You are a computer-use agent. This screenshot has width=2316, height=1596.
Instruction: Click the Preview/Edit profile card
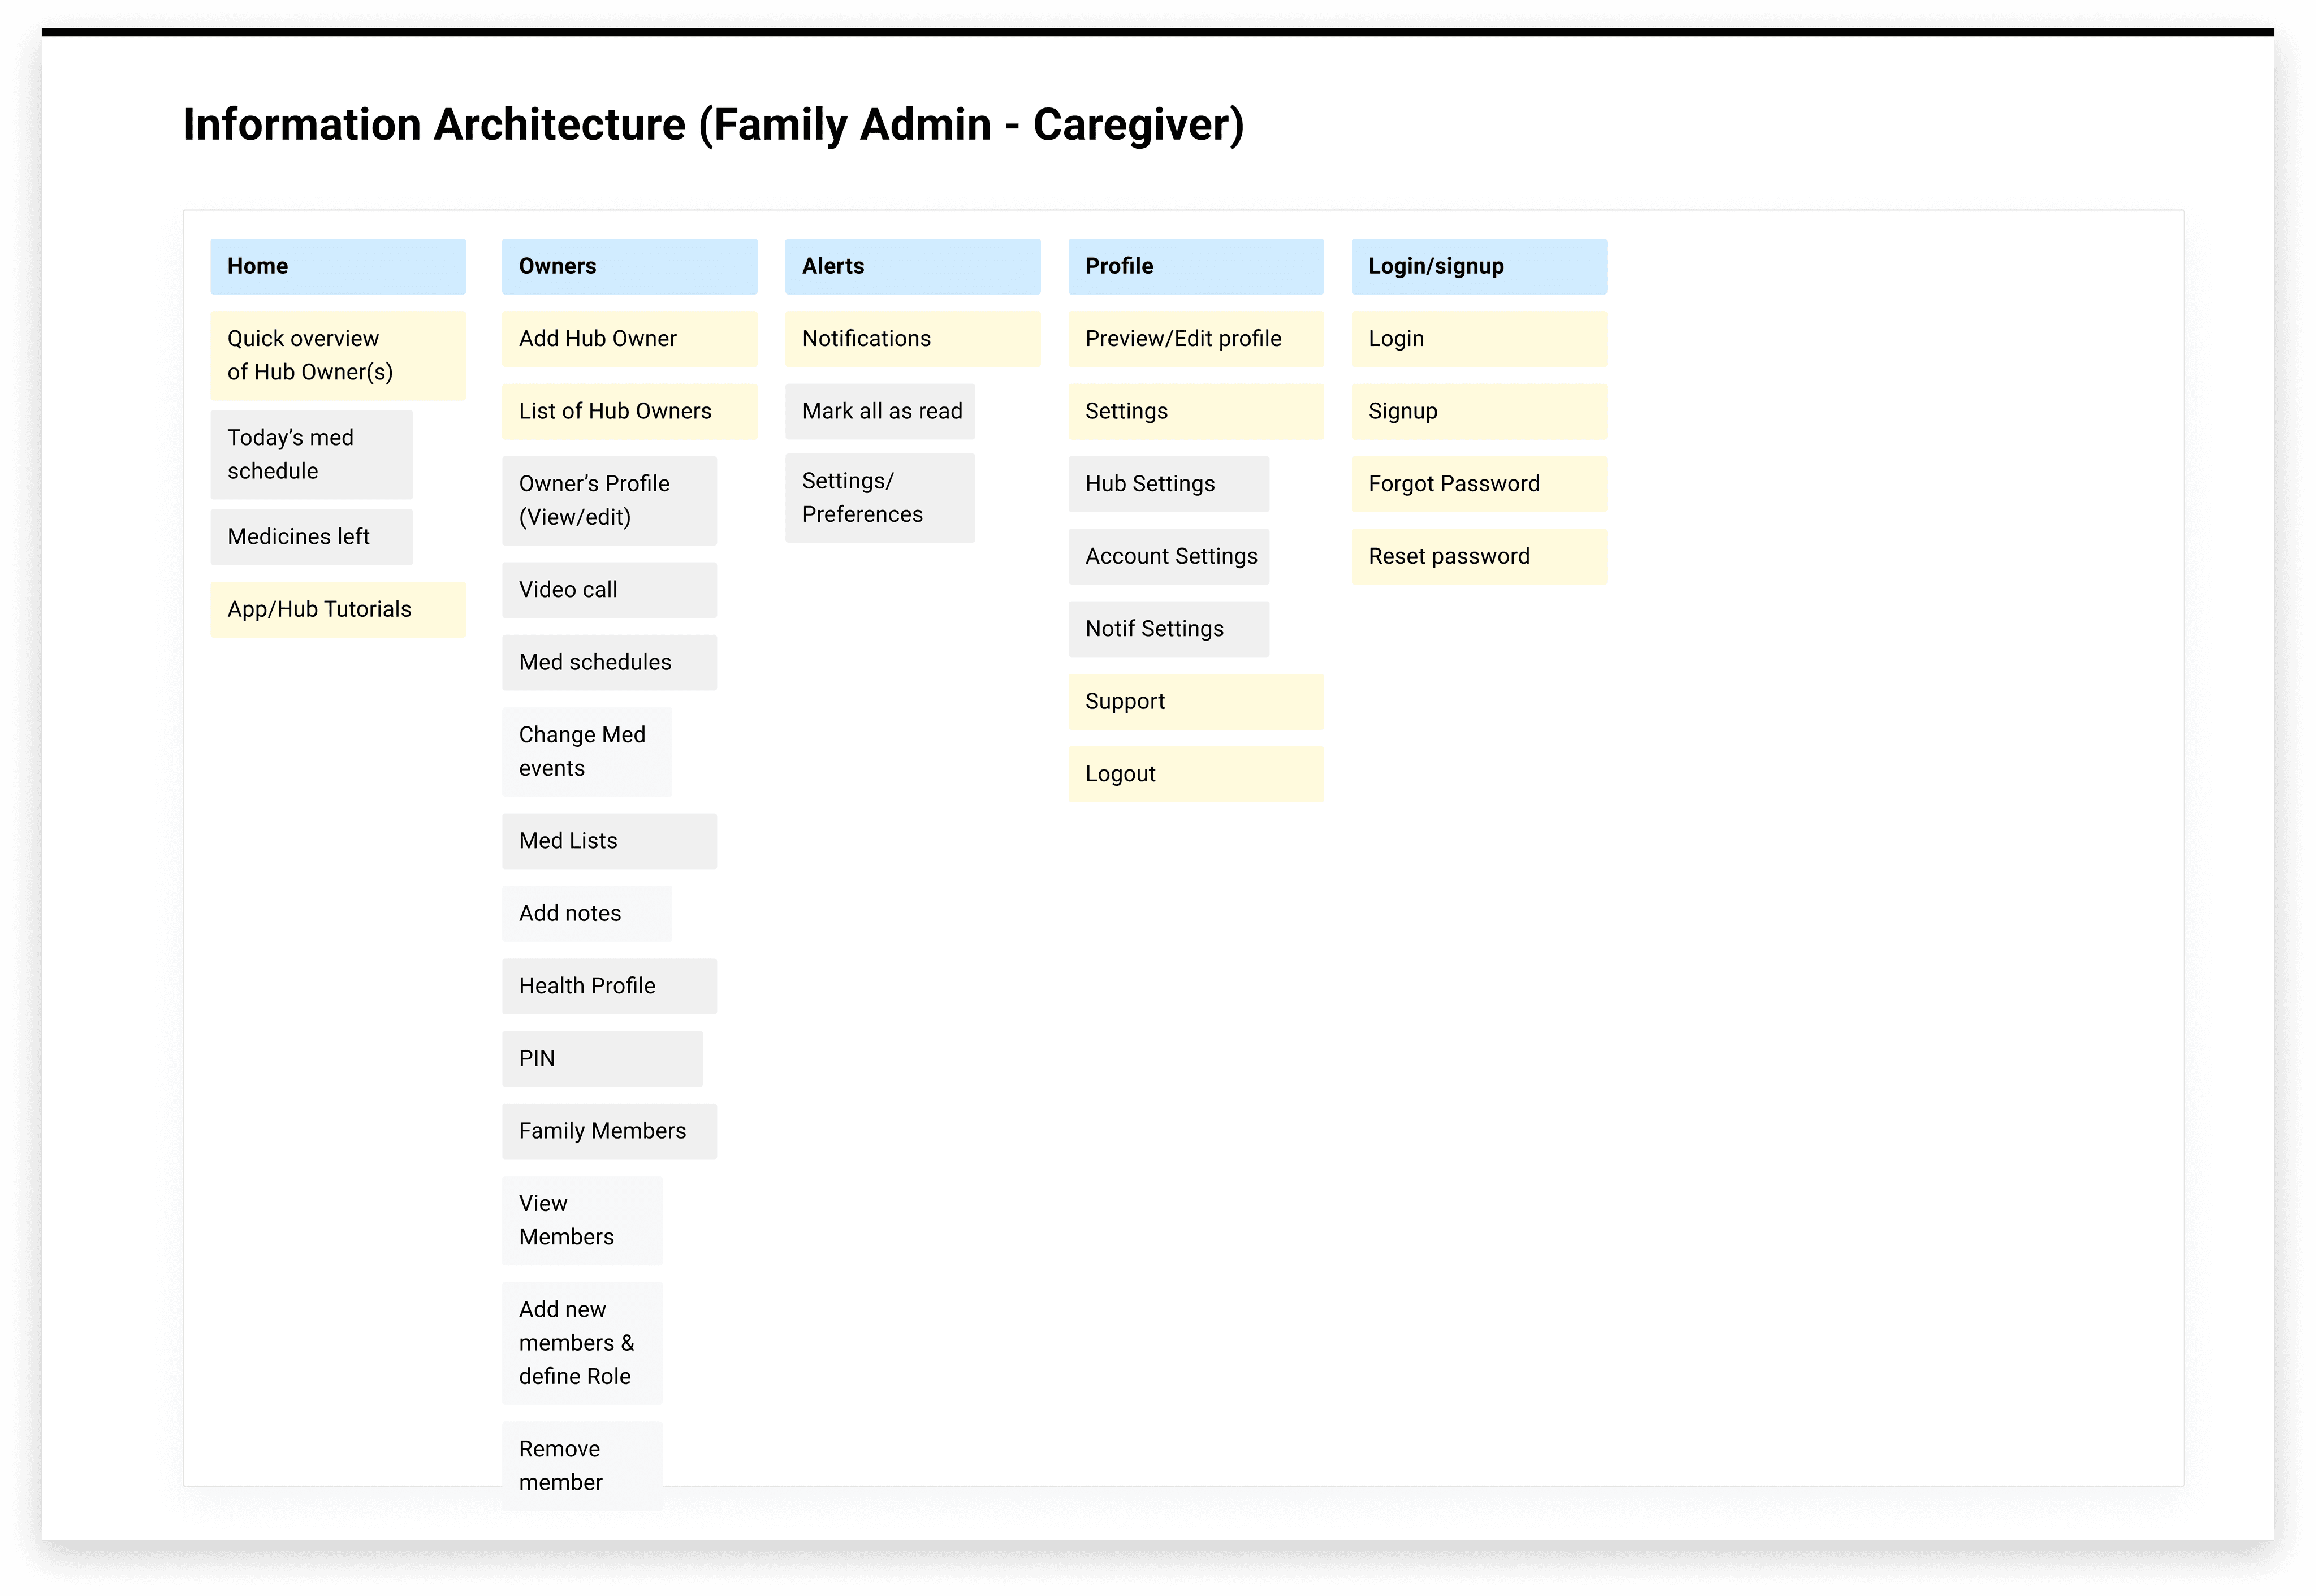tap(1195, 339)
